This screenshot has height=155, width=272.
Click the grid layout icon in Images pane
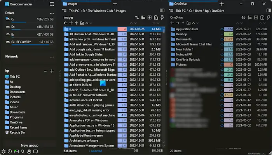150,17
